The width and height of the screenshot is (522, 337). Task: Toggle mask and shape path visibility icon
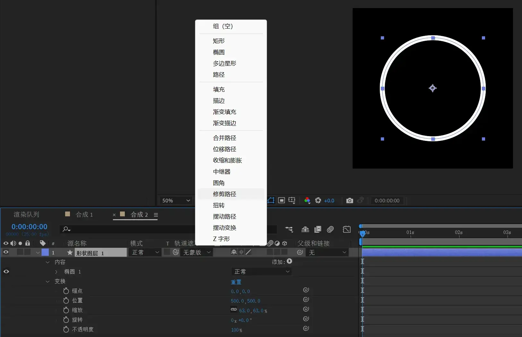(271, 201)
